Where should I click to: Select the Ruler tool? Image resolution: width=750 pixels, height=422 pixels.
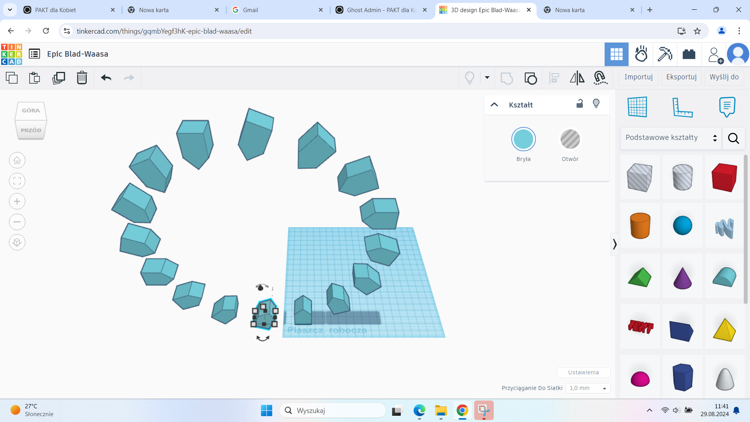click(x=682, y=107)
